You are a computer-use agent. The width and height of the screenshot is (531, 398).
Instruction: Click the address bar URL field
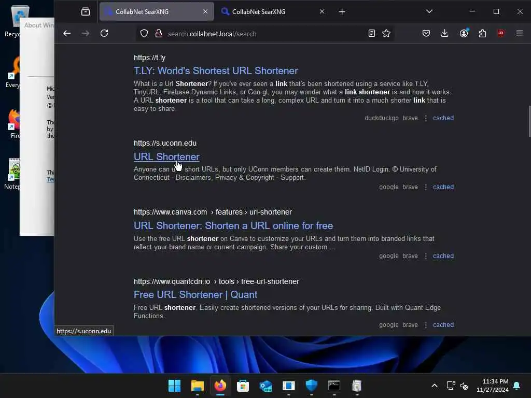264,34
